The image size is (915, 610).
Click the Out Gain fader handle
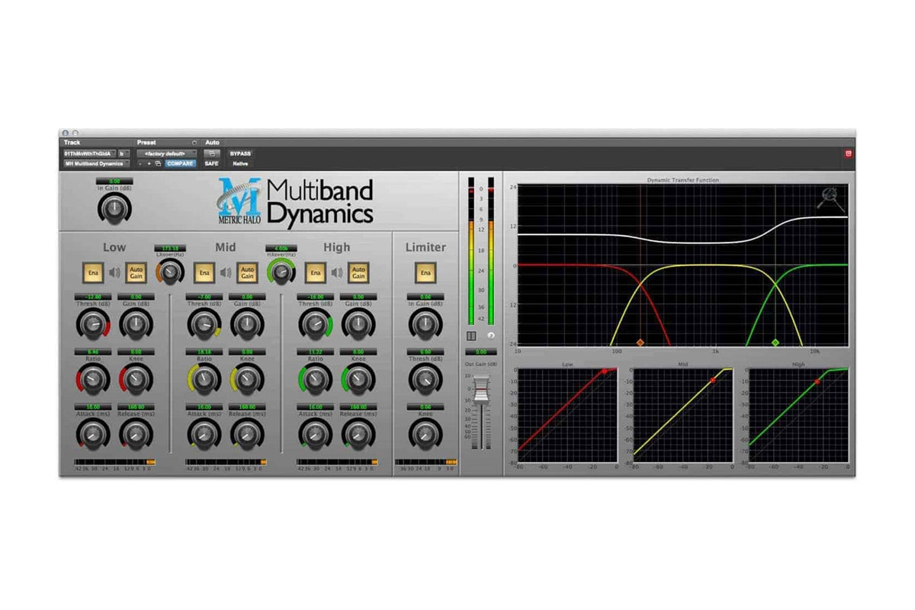tap(480, 390)
